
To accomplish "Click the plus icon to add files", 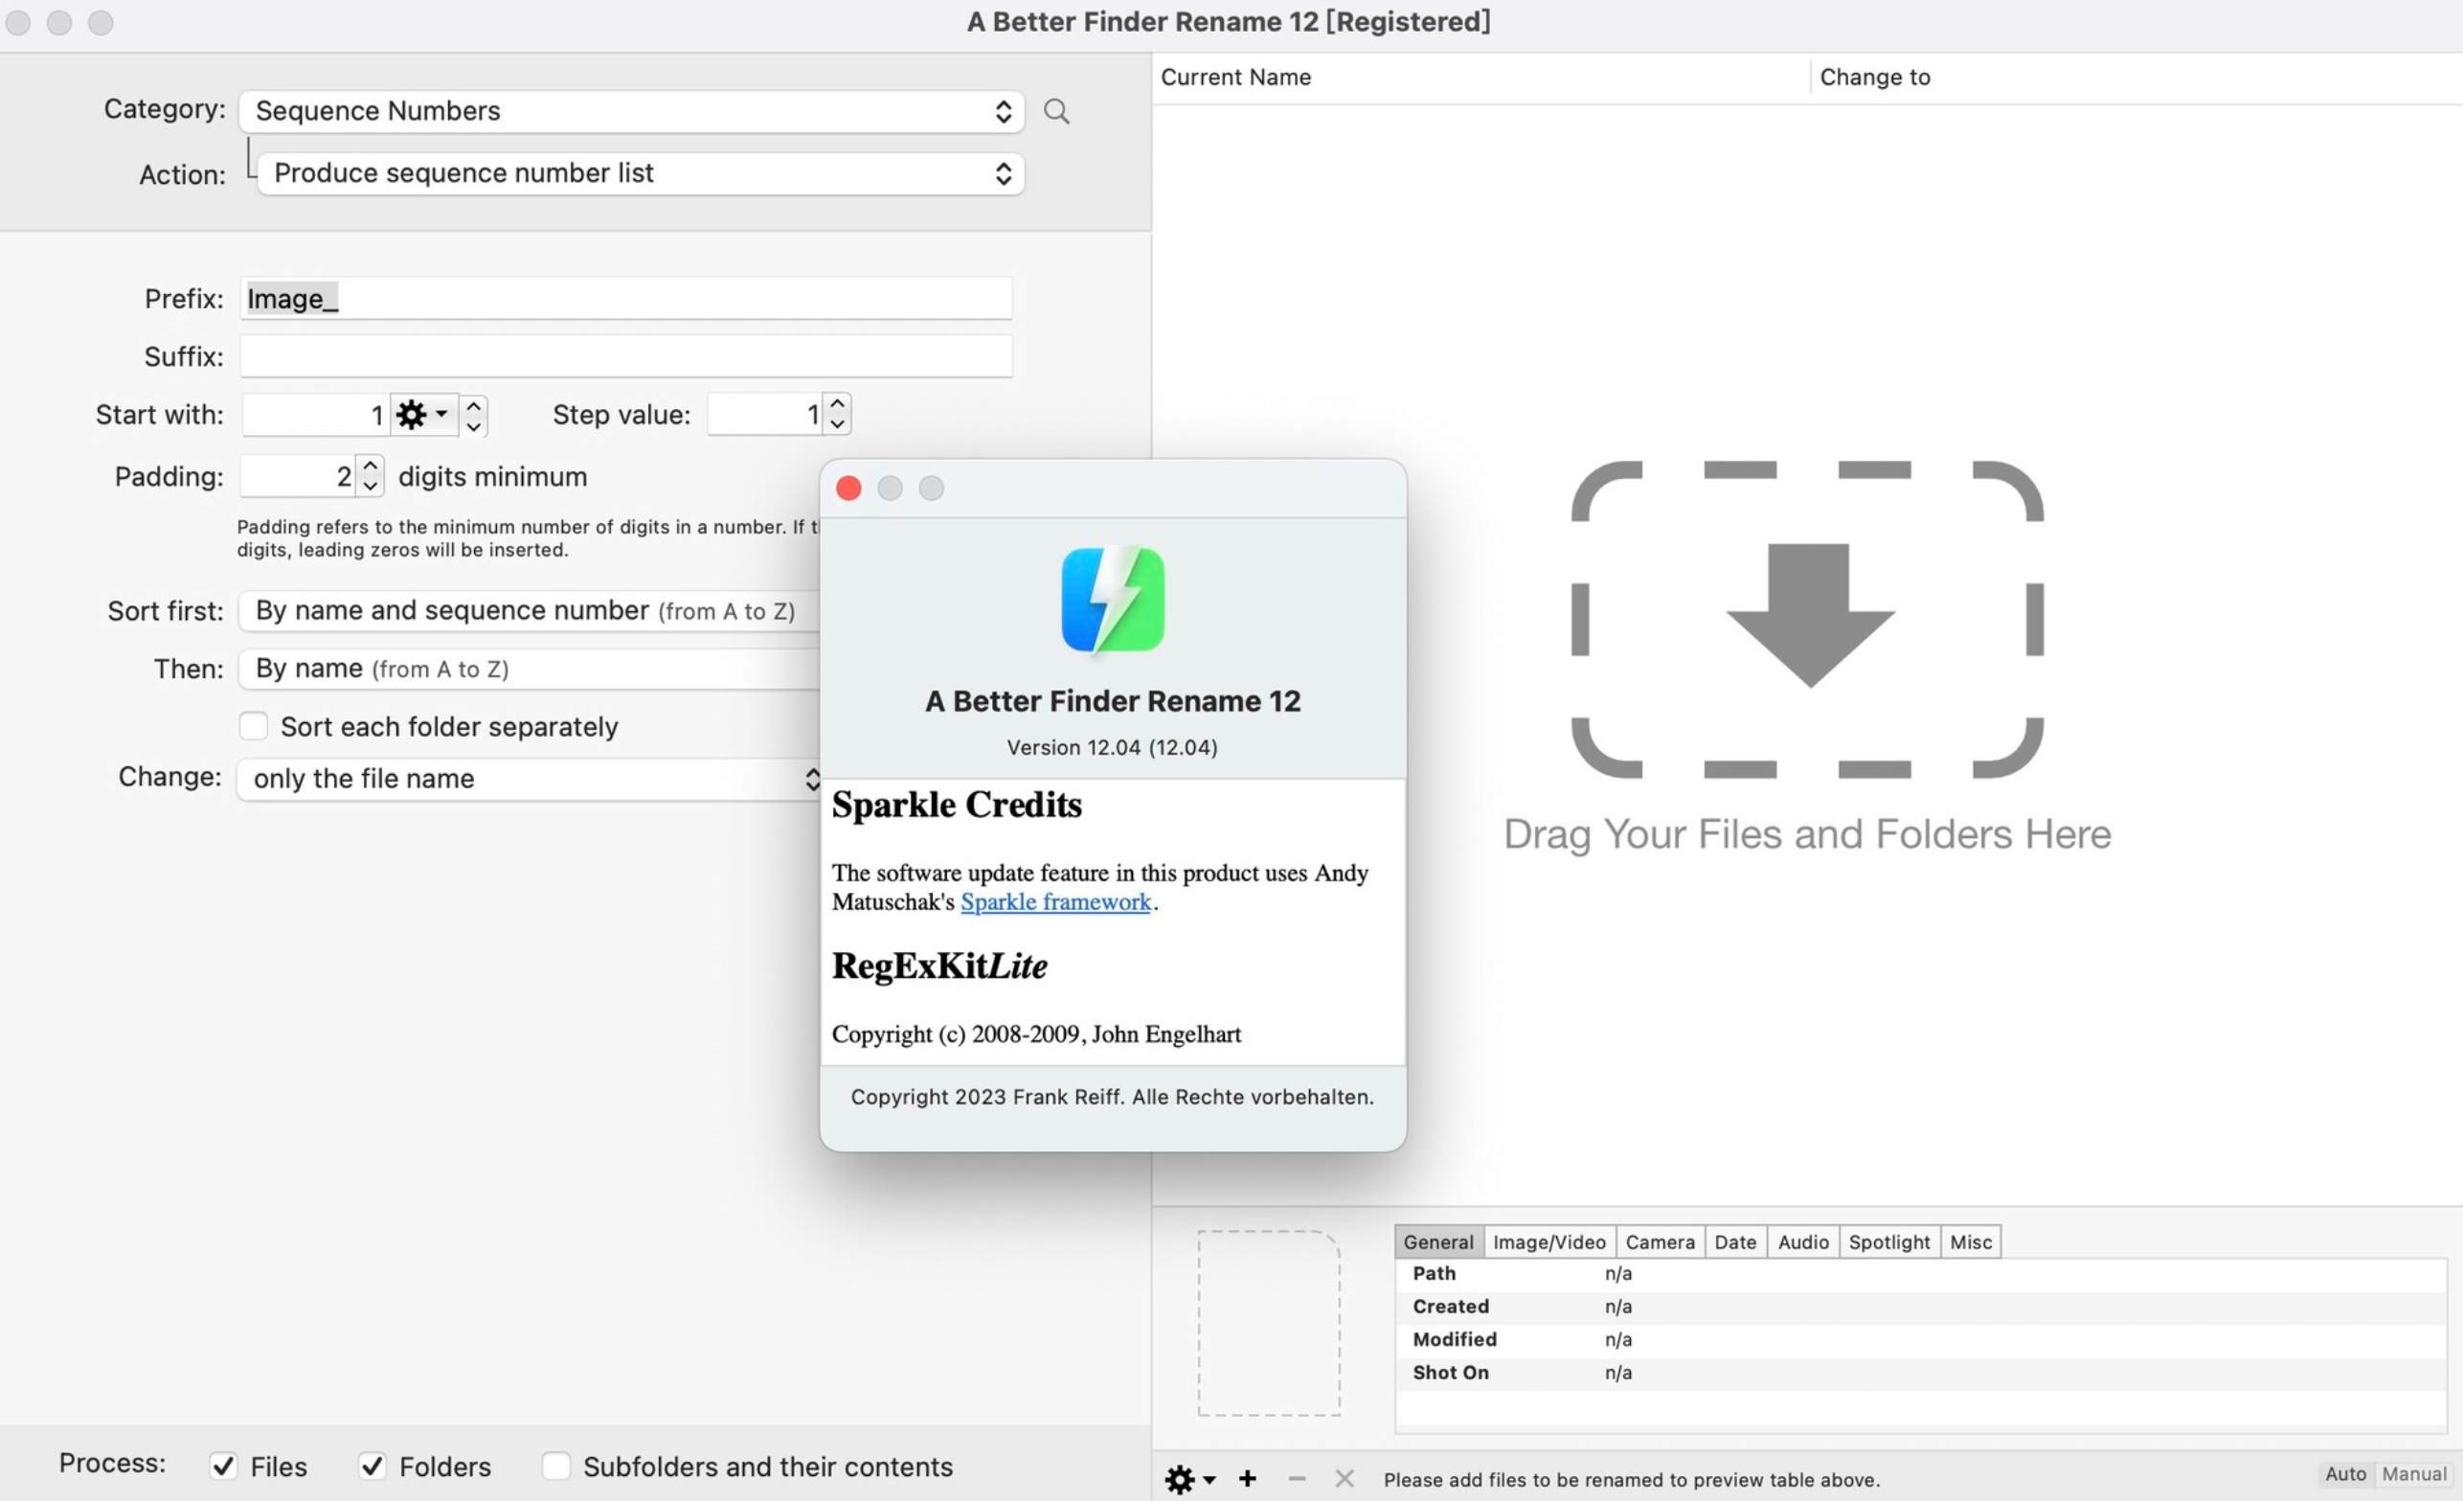I will [1248, 1478].
